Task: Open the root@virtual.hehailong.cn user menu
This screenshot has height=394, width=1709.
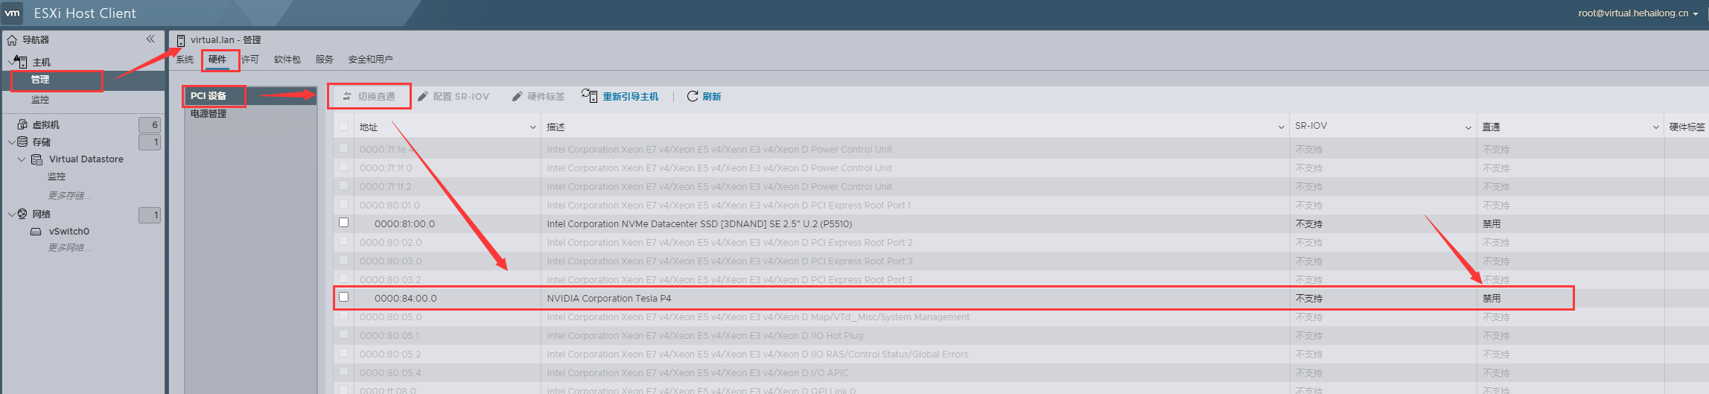Action: [x=1638, y=13]
